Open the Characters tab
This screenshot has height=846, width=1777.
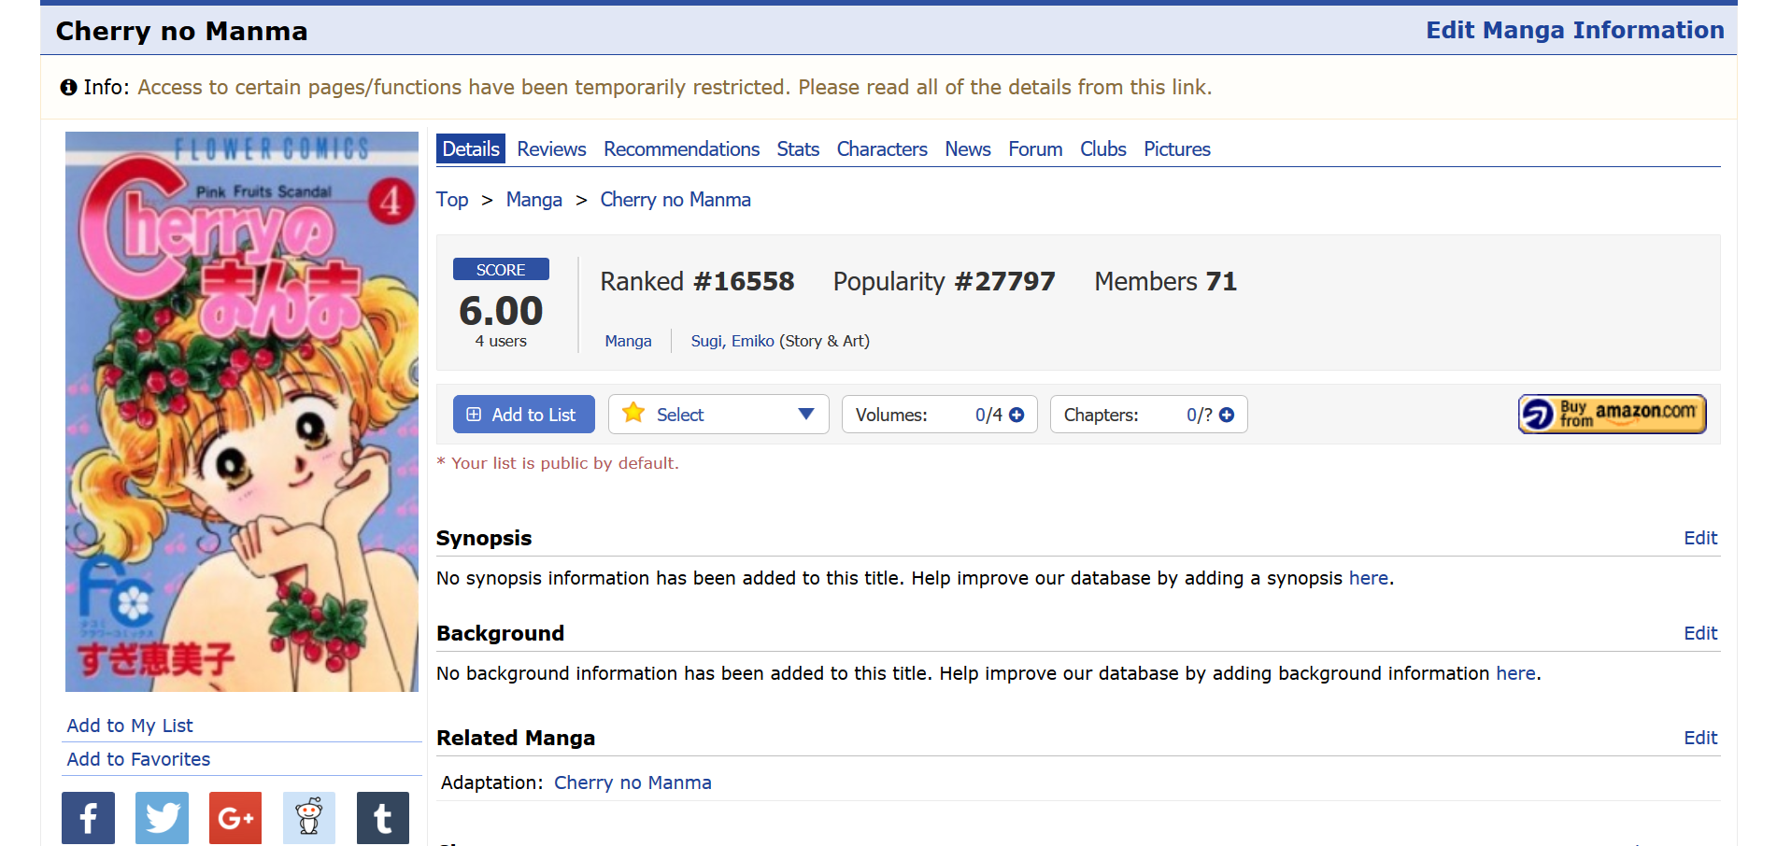click(x=881, y=149)
